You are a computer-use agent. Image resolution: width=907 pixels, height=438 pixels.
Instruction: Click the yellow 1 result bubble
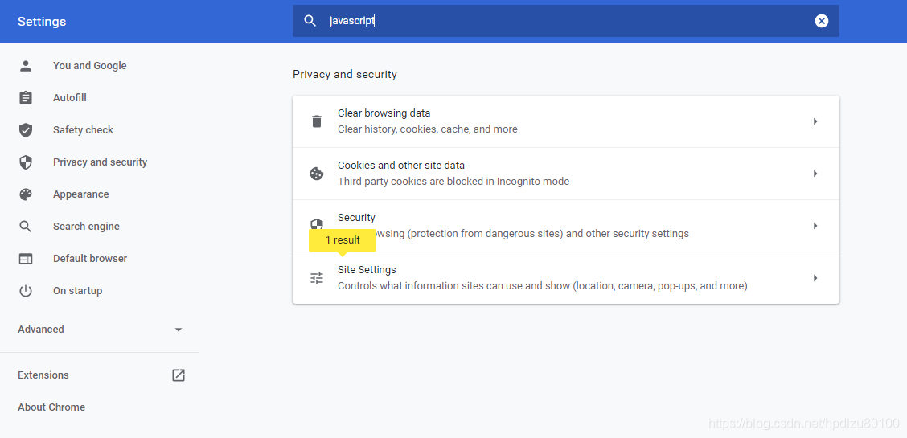click(343, 239)
